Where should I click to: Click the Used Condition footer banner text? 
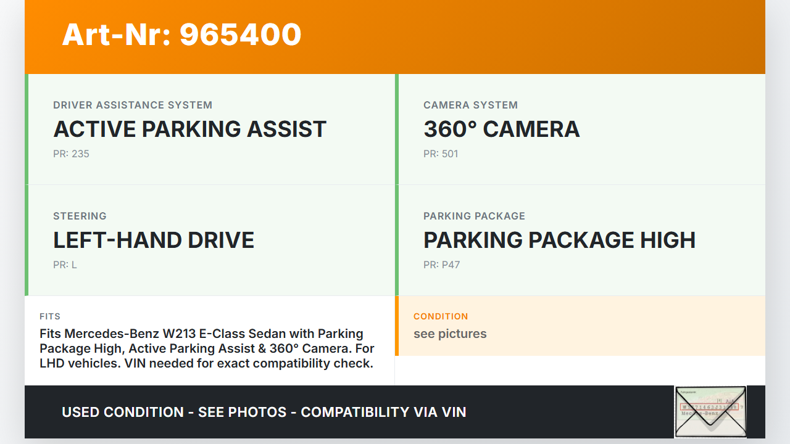click(264, 412)
